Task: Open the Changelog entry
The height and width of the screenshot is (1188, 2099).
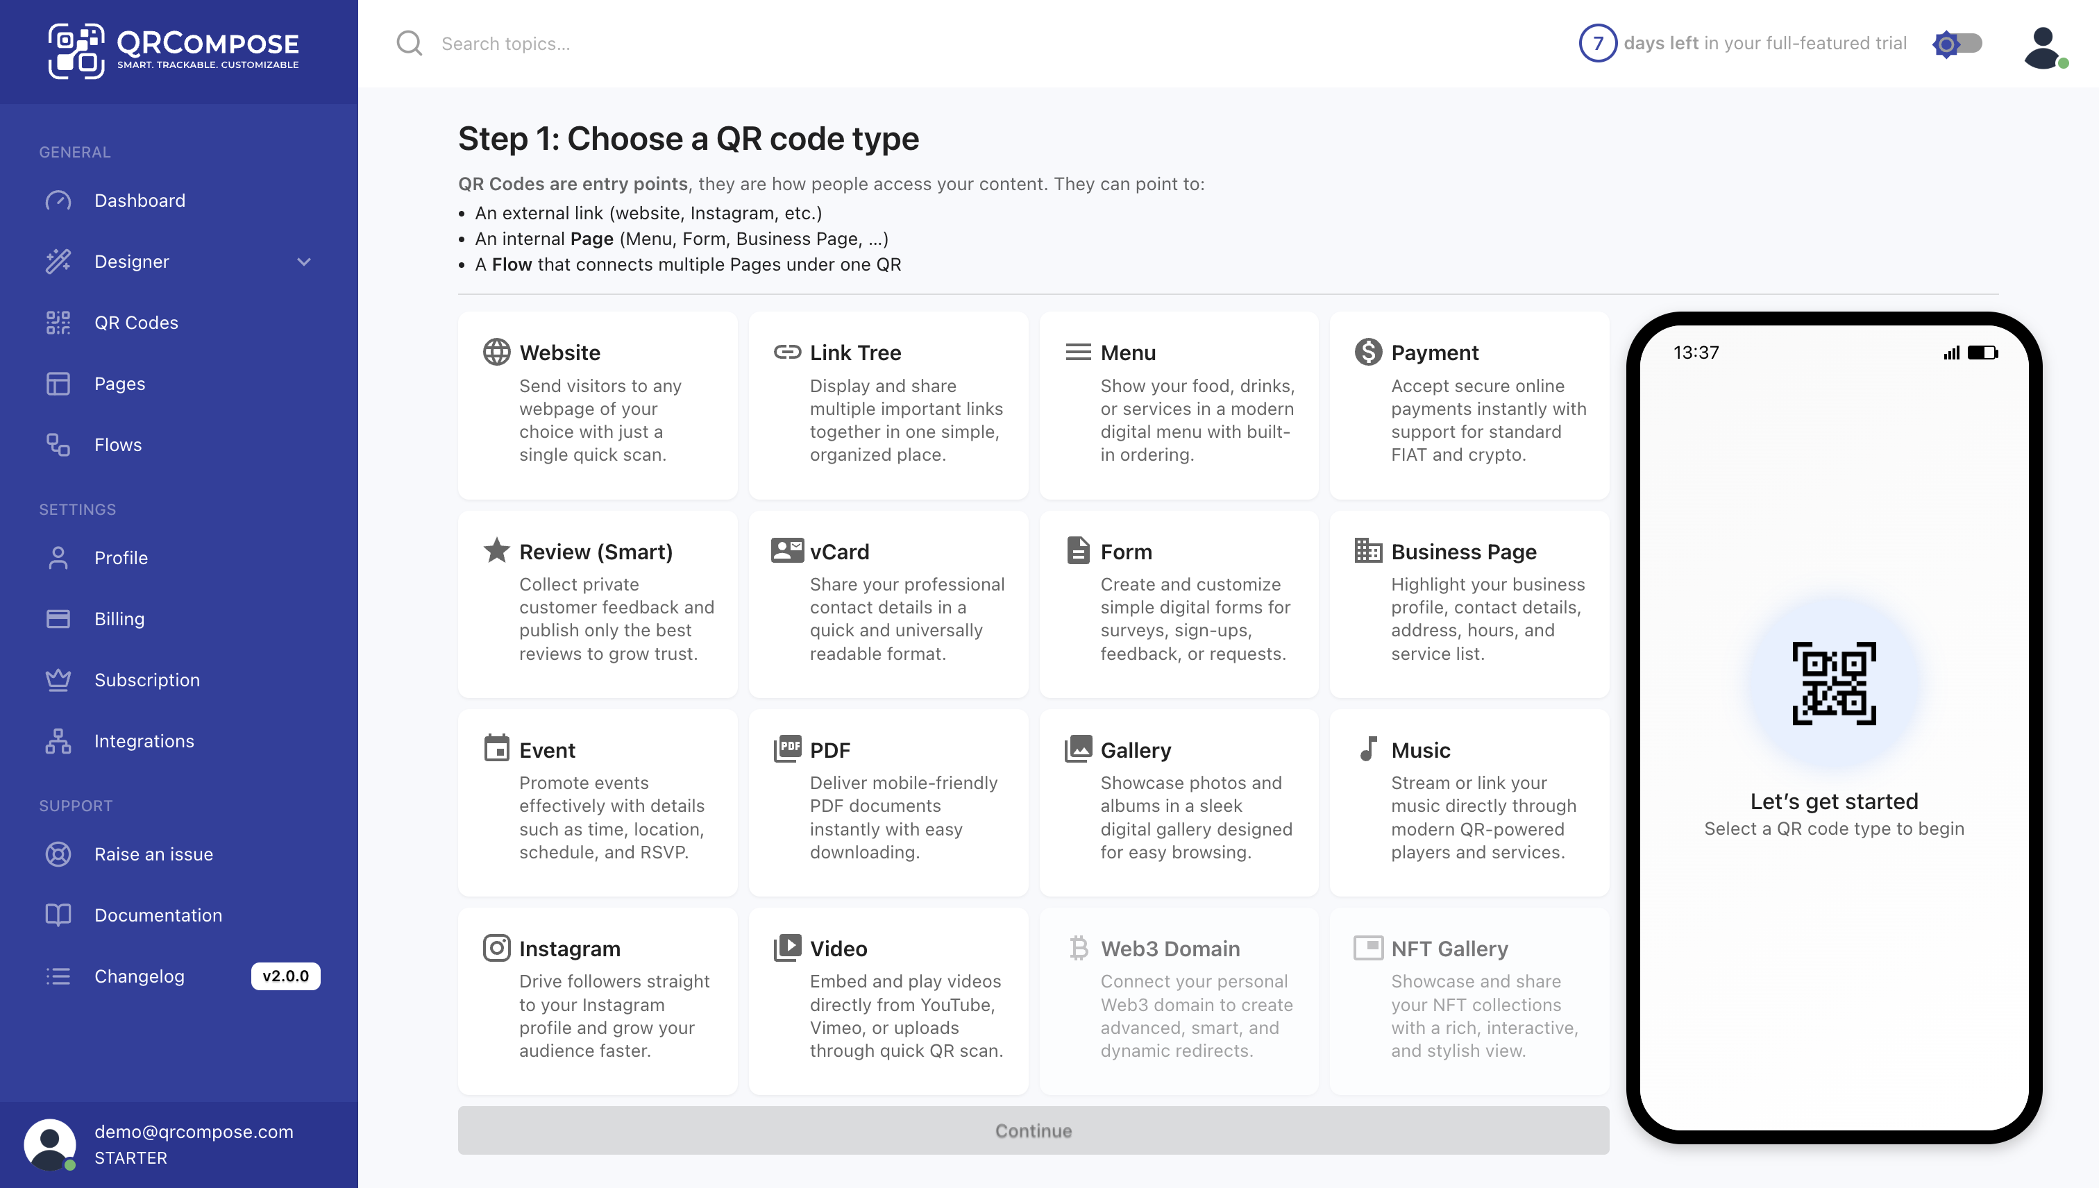Action: coord(139,976)
